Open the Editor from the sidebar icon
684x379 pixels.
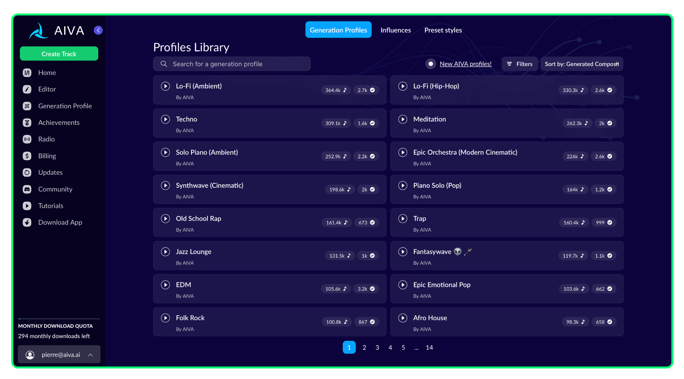coord(27,89)
